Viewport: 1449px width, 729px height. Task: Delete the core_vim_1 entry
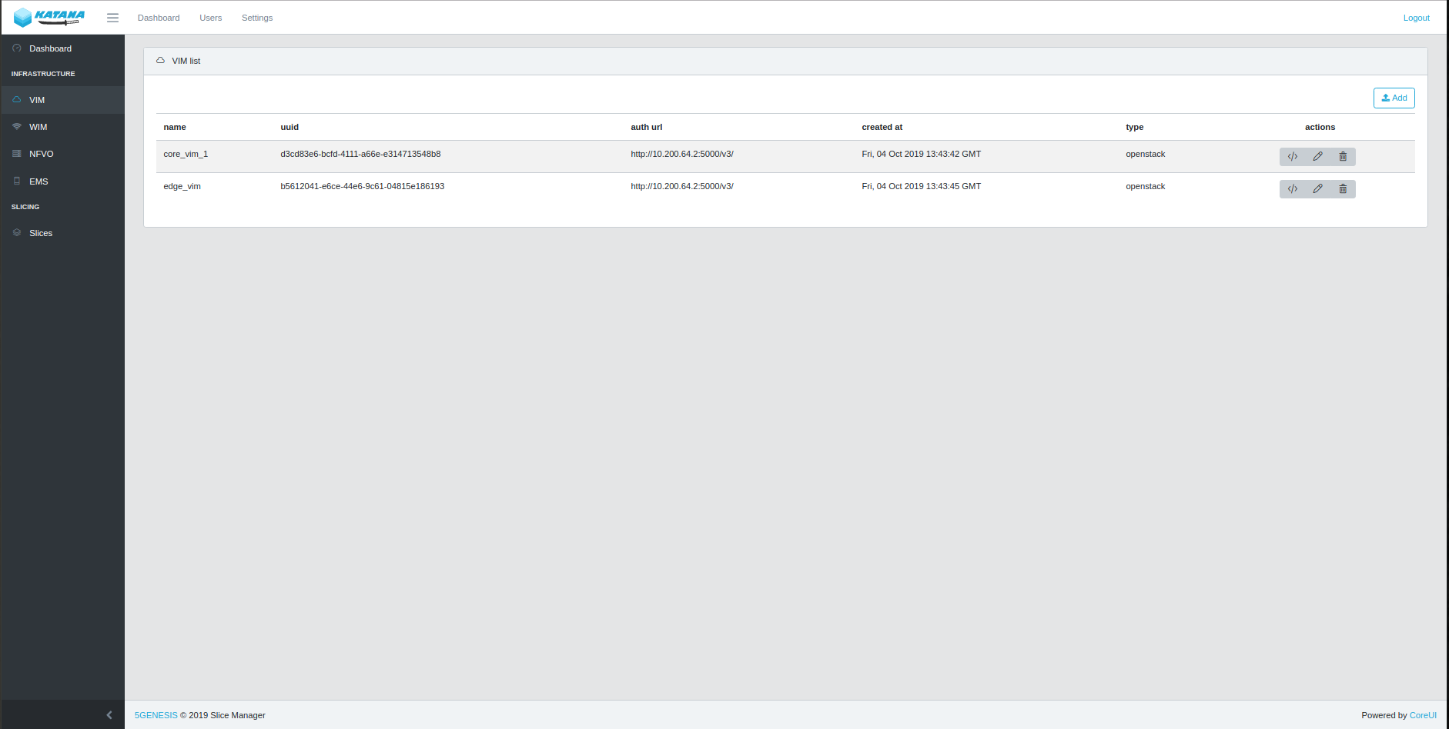(1343, 157)
